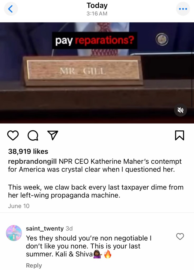
Task: Tap the 'pay reparations?' caption overlay
Action: (x=95, y=41)
